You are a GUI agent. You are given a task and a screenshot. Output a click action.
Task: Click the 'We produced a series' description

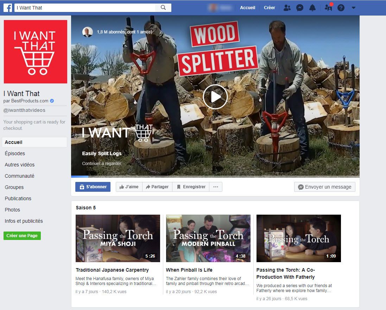click(294, 288)
